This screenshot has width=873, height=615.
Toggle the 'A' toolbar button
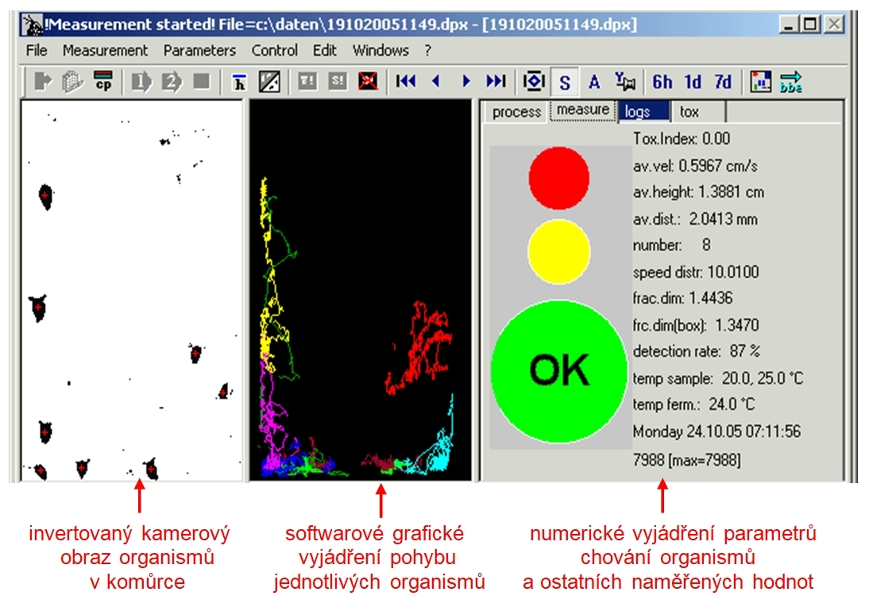(593, 82)
